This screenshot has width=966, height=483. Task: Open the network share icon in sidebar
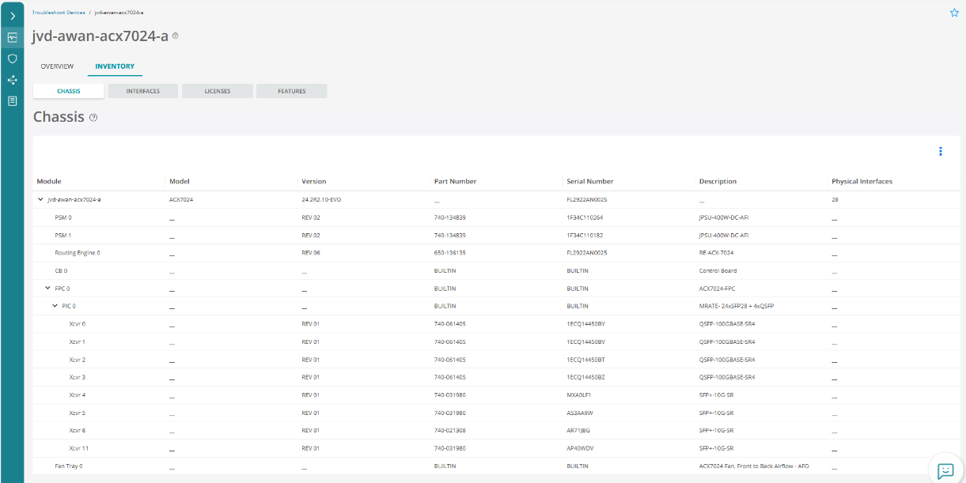[12, 80]
